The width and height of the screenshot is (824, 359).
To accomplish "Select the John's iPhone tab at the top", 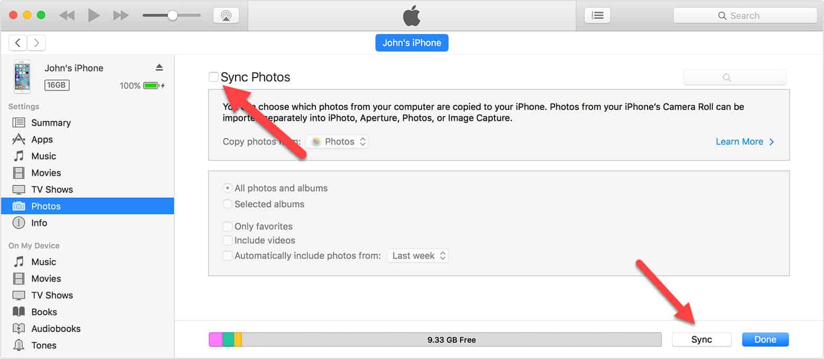I will (412, 43).
